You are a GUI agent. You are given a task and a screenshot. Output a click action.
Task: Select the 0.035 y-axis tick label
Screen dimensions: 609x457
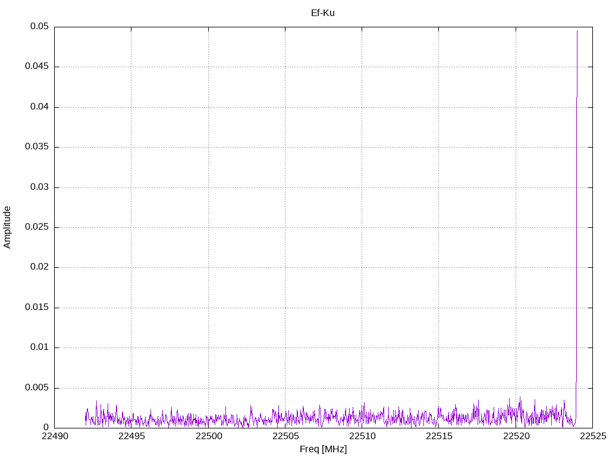click(37, 147)
